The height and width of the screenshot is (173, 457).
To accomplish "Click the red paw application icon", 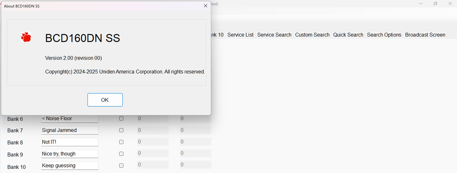I will (x=26, y=37).
